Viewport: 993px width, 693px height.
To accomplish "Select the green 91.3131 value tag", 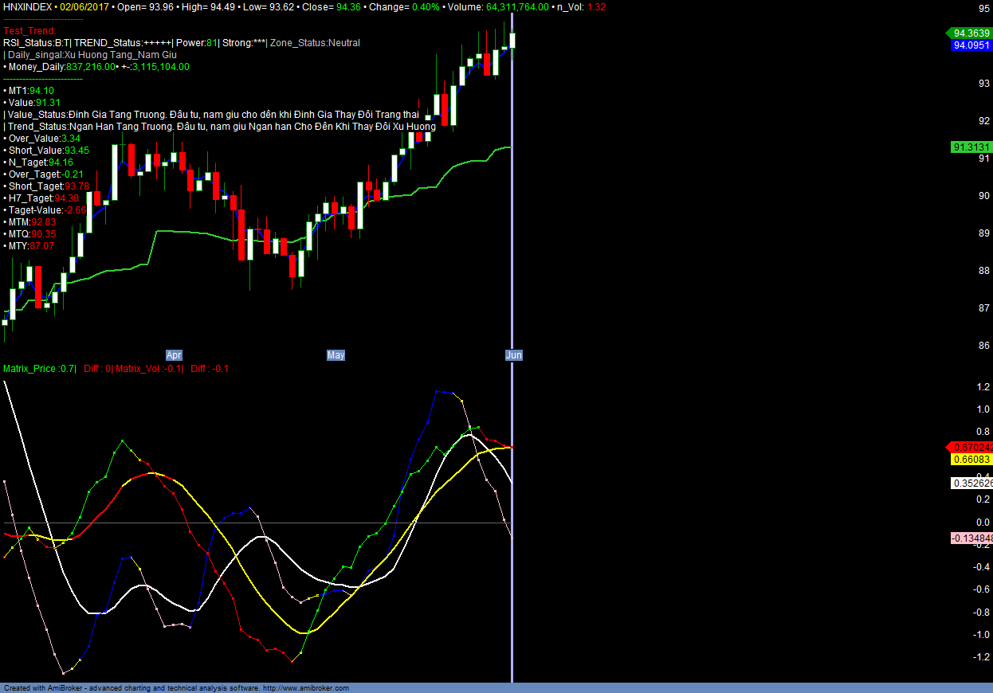I will pos(971,147).
